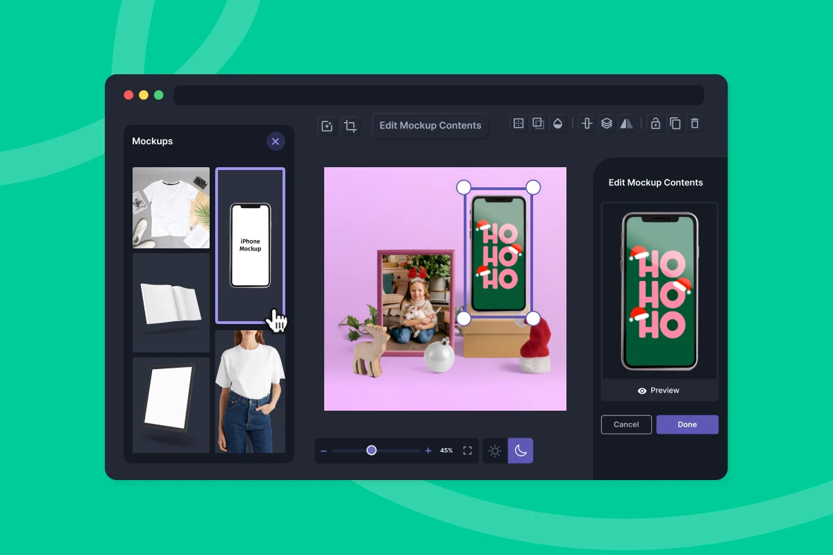The image size is (833, 555).
Task: Close the Mockups panel
Action: tap(276, 142)
